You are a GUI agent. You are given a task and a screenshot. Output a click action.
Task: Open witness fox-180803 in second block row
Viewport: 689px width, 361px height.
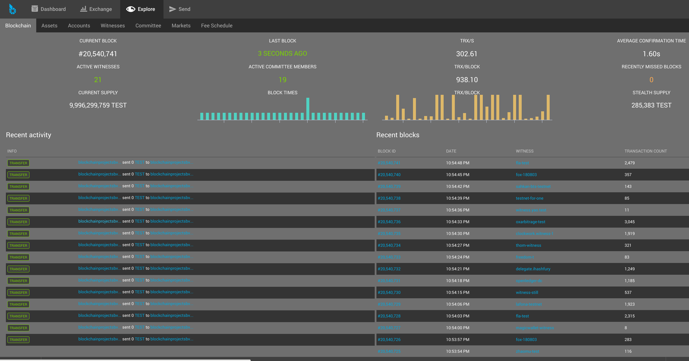pyautogui.click(x=526, y=175)
